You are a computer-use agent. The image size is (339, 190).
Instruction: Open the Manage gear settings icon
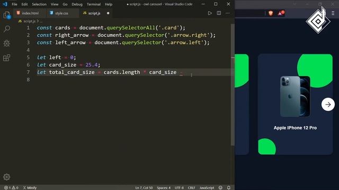tap(7, 177)
